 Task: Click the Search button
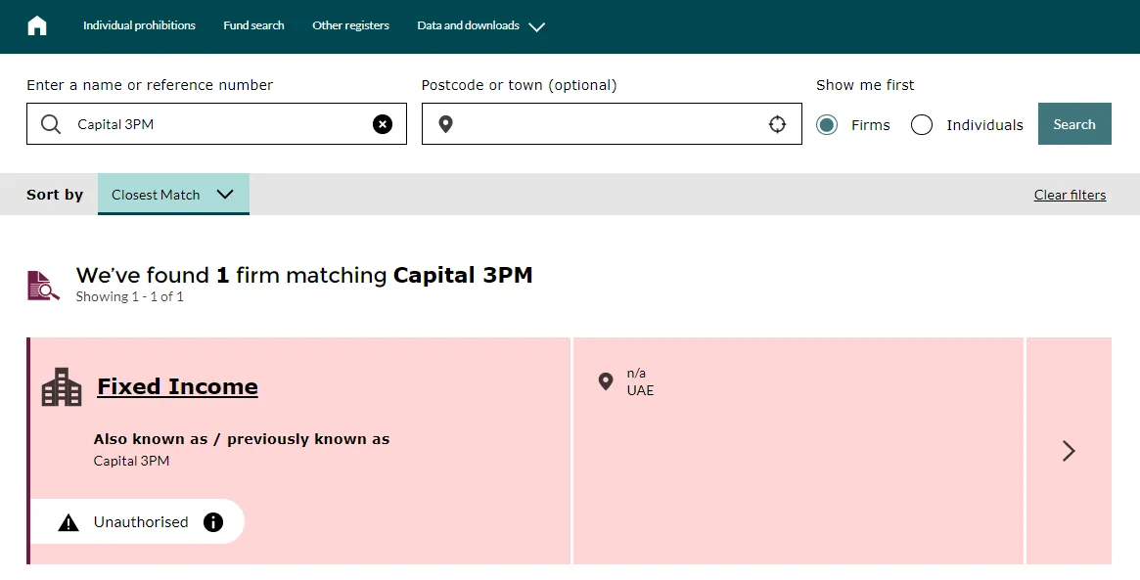1074,123
